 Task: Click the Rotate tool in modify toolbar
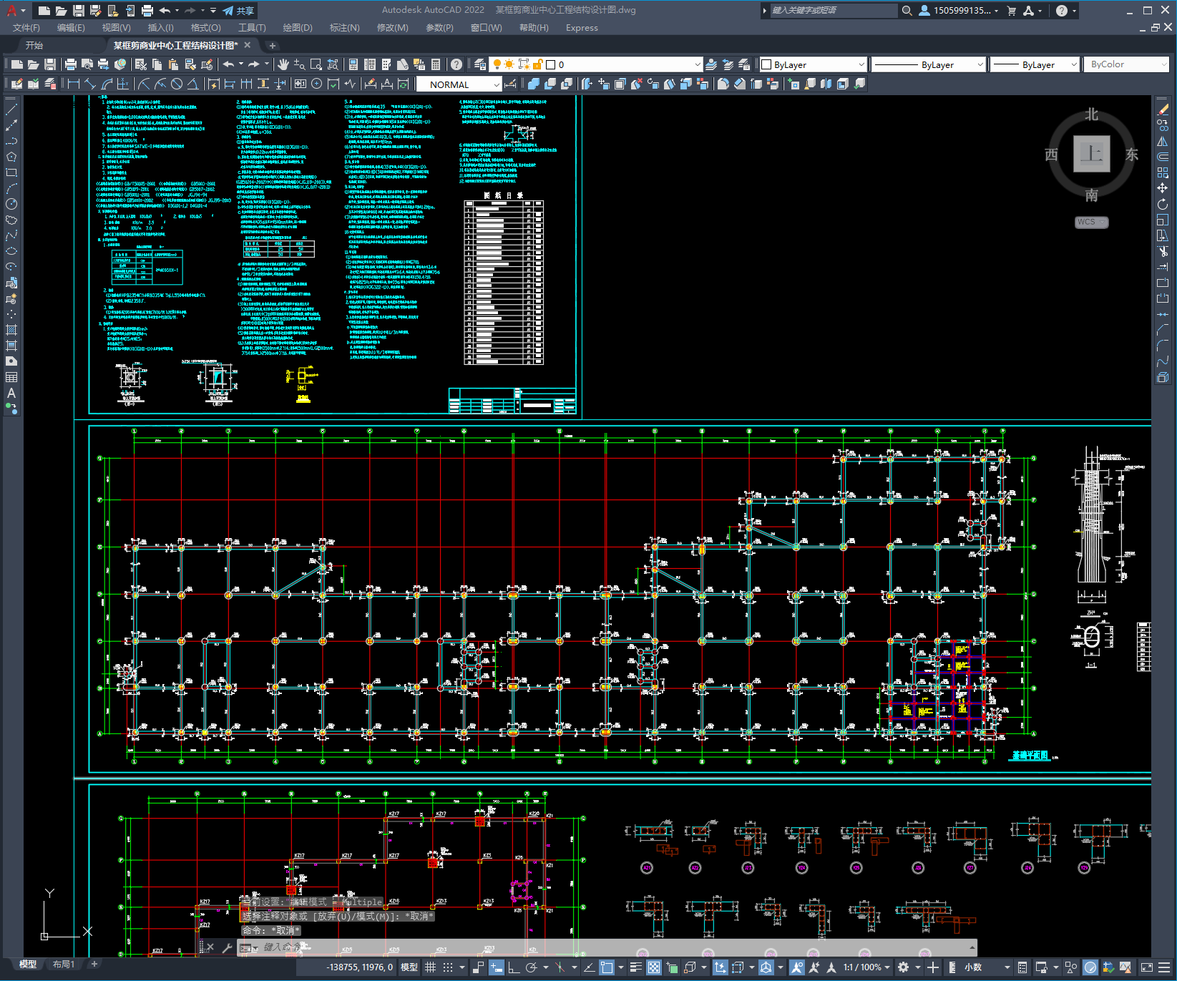(1163, 204)
